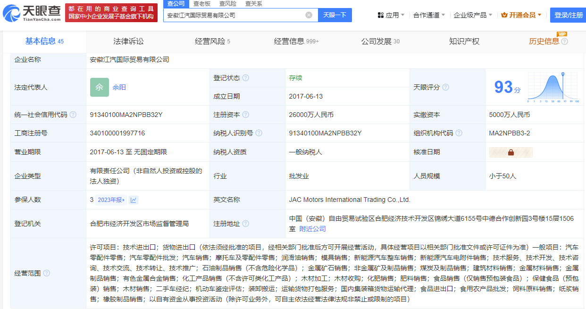Click the green 余 avatar icon

(100, 87)
